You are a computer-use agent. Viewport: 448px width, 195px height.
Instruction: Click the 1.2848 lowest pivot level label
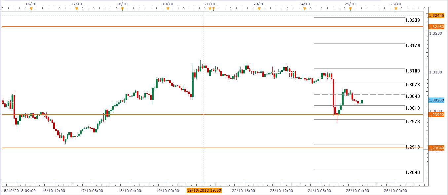click(x=412, y=173)
